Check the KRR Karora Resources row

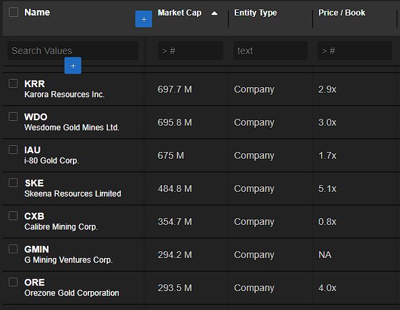[13, 83]
